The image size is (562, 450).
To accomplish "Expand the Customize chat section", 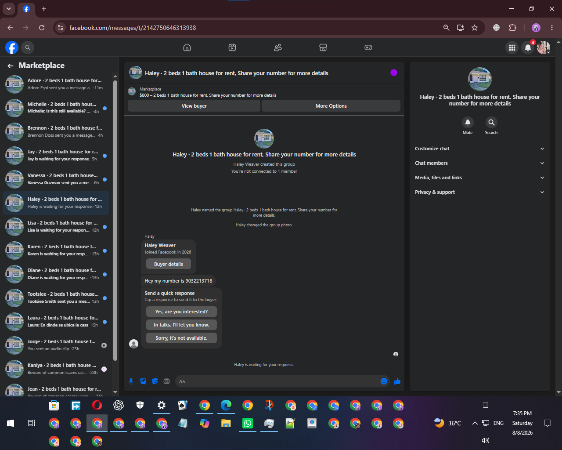I will tap(479, 149).
